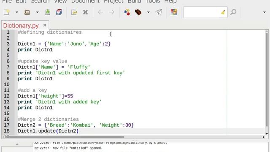Collapse message panel with up arrow

[x=17, y=144]
